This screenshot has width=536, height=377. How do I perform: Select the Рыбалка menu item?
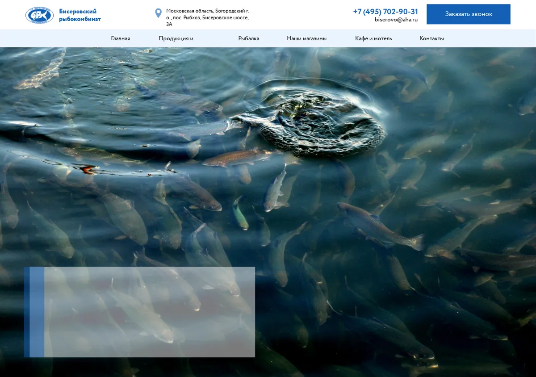[249, 38]
